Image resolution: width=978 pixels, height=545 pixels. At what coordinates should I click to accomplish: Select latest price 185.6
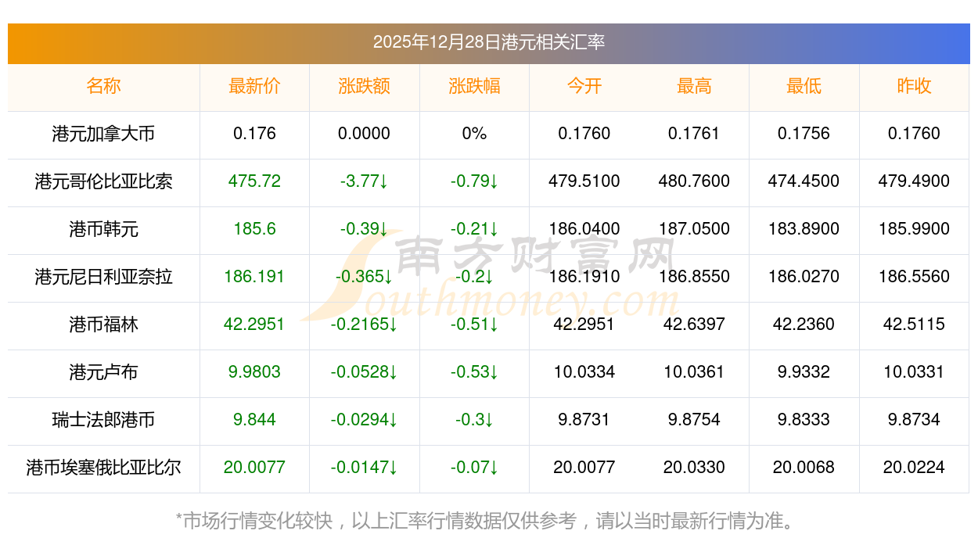click(254, 229)
